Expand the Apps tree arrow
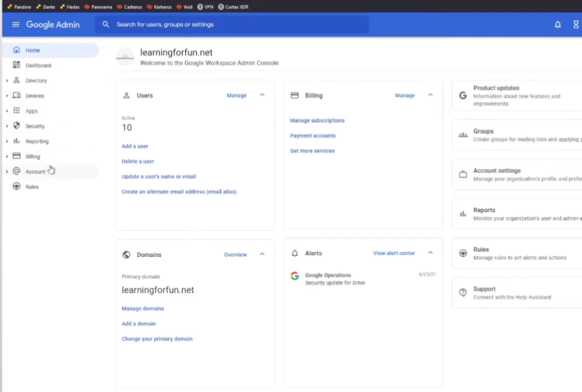 (7, 111)
